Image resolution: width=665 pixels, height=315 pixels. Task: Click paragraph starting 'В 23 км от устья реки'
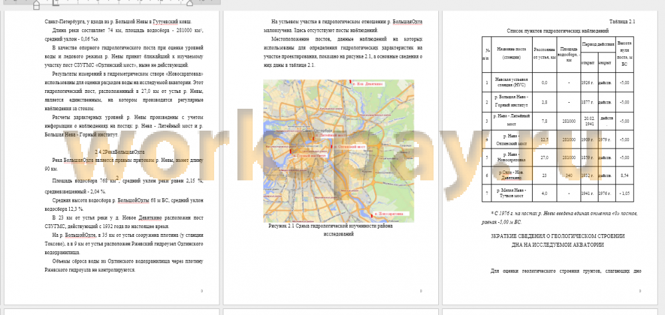pos(124,222)
